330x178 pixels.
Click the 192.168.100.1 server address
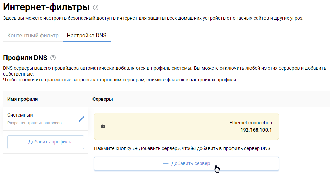[256, 130]
